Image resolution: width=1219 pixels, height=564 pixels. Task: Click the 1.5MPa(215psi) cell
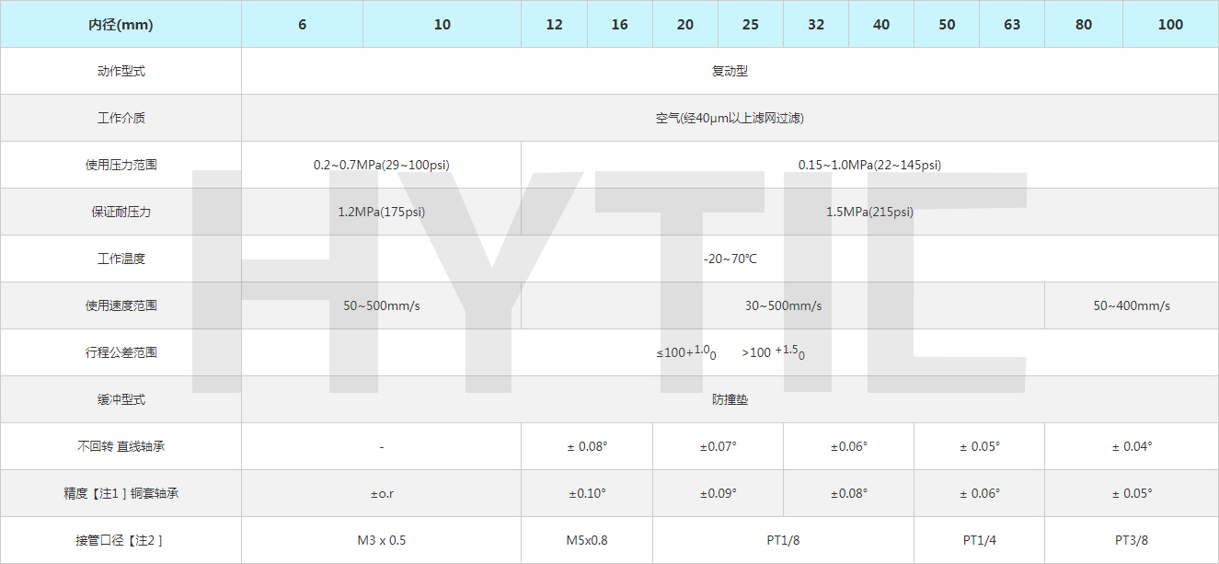pyautogui.click(x=870, y=212)
